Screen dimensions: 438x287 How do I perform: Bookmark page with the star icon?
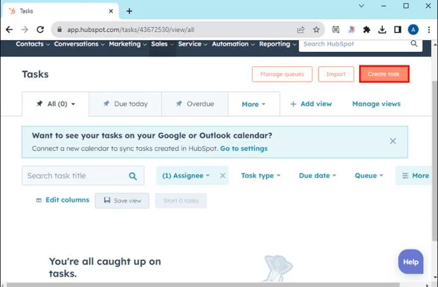(x=316, y=30)
